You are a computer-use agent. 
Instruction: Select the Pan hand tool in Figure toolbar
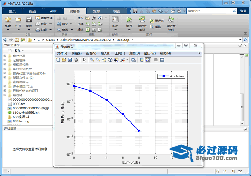(104, 60)
